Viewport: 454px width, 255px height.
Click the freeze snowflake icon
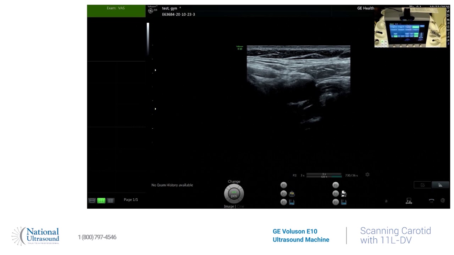click(x=367, y=175)
